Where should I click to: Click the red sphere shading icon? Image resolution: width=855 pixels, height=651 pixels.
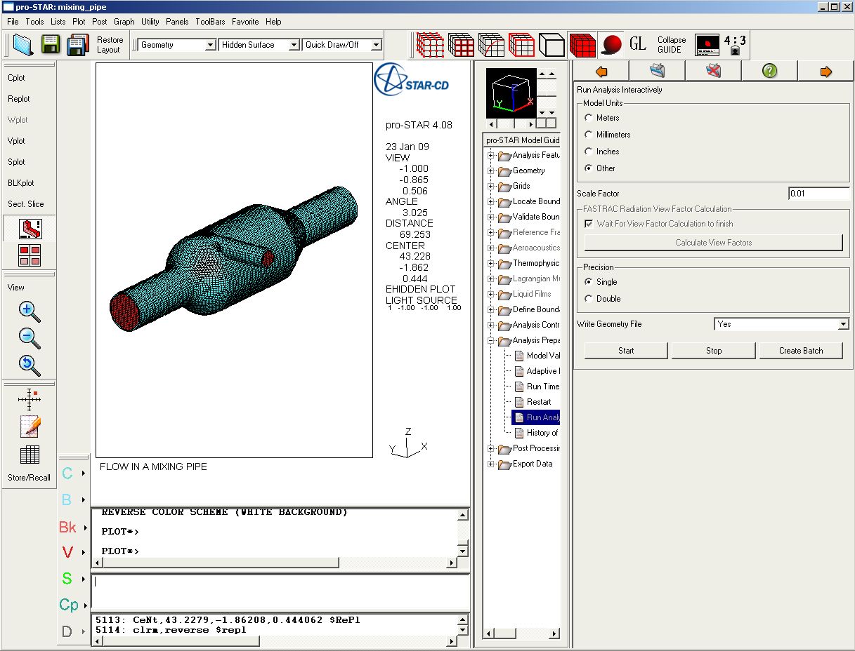pos(612,45)
